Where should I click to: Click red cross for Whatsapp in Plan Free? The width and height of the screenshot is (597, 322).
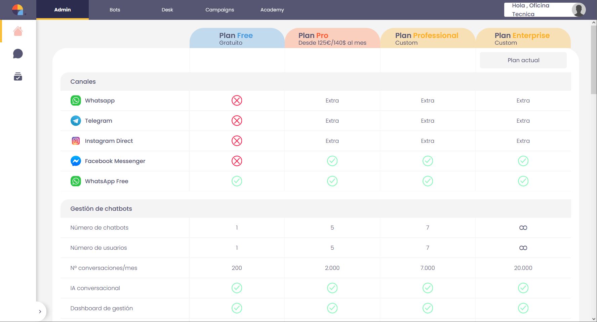pyautogui.click(x=237, y=100)
